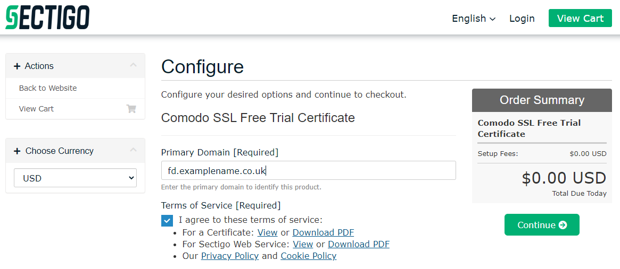Open the Privacy Policy link
Image resolution: width=620 pixels, height=269 pixels.
tap(229, 256)
